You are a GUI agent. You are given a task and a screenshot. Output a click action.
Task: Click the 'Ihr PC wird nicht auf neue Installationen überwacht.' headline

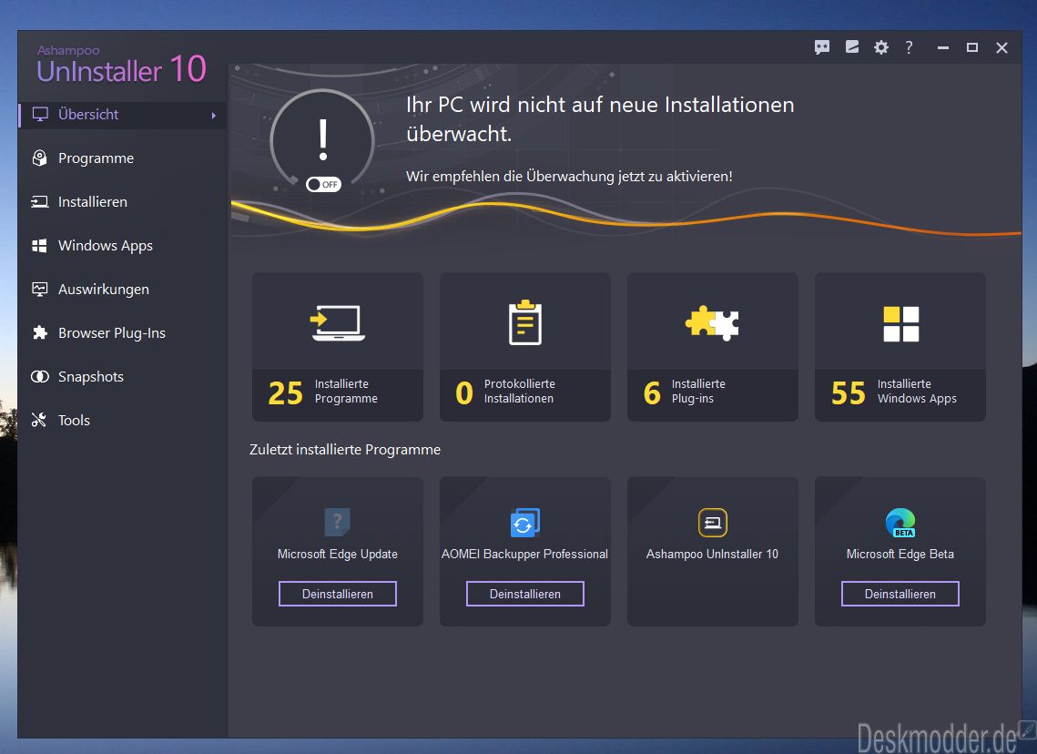(600, 119)
